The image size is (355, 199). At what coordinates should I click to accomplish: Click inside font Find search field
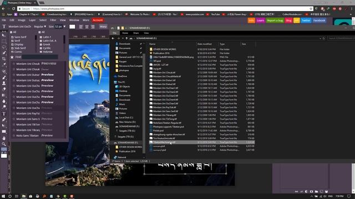pos(40,57)
